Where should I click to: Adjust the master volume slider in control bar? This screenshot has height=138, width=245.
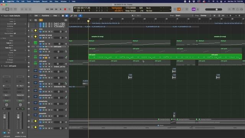click(214, 9)
